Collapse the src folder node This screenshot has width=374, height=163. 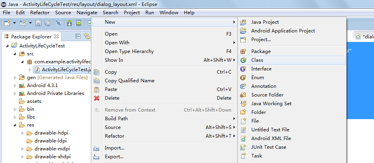click(15, 54)
